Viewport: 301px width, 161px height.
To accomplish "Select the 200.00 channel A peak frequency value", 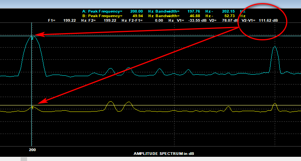I will 136,11.
